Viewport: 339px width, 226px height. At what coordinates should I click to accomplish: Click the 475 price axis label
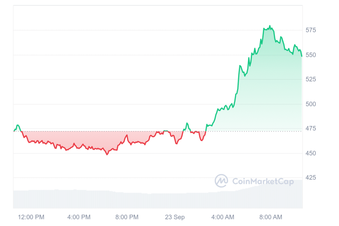coord(311,128)
